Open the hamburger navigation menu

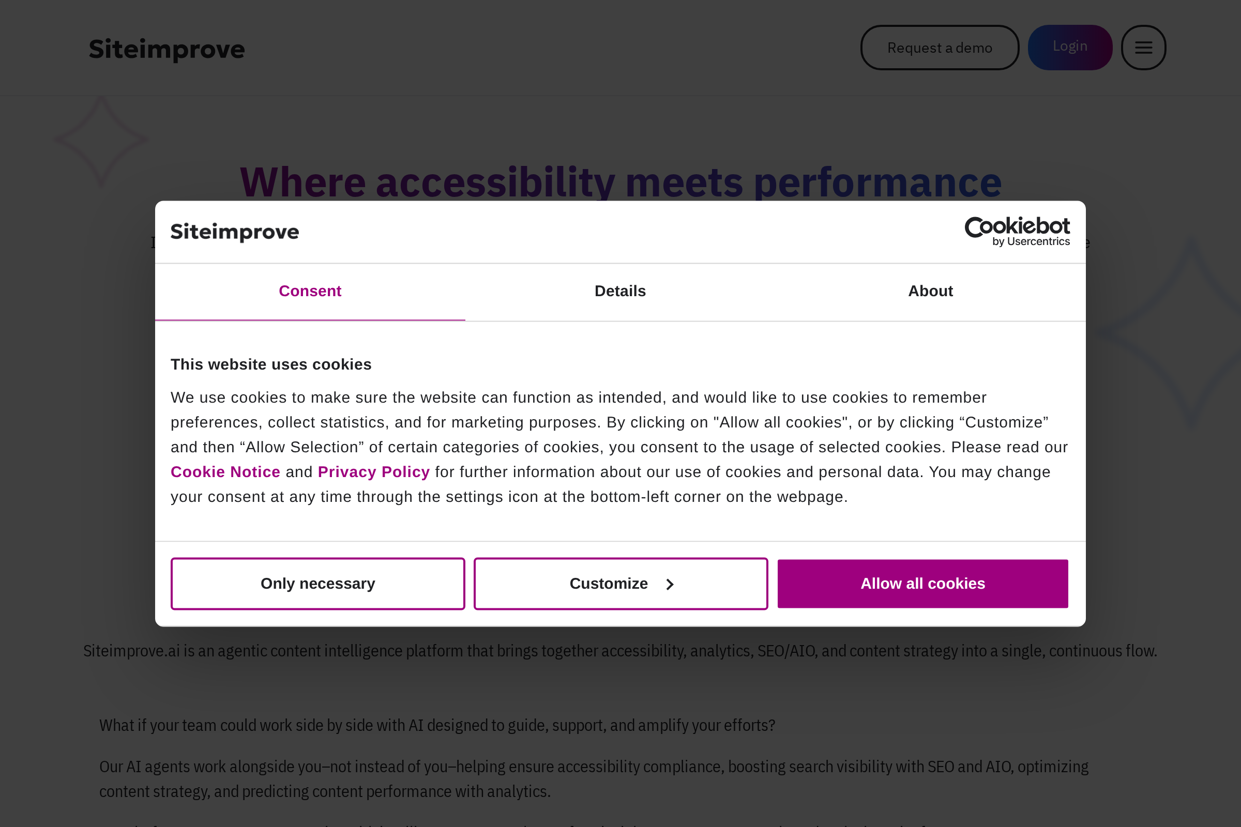pos(1143,47)
